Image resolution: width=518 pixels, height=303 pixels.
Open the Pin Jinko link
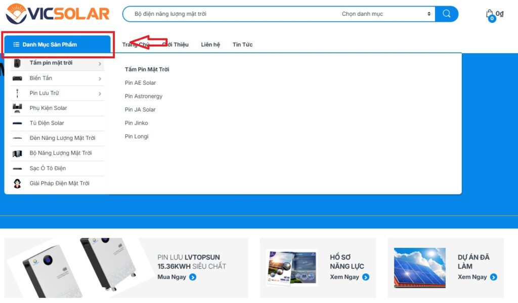pos(137,123)
